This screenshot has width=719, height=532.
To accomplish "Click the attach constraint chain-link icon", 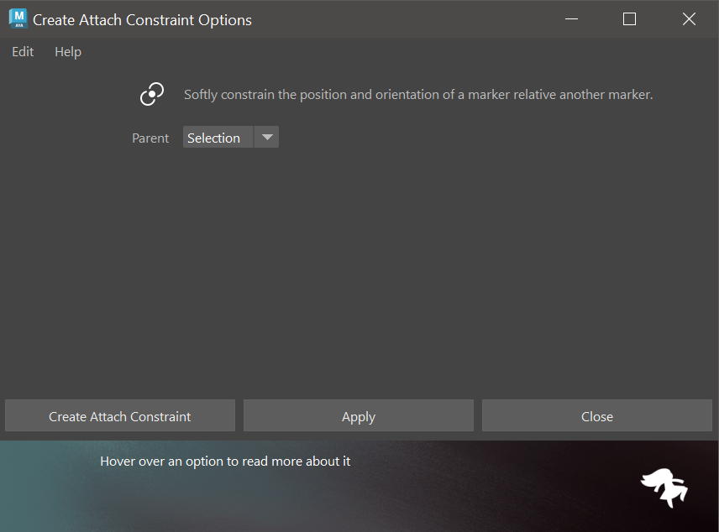I will coord(152,95).
